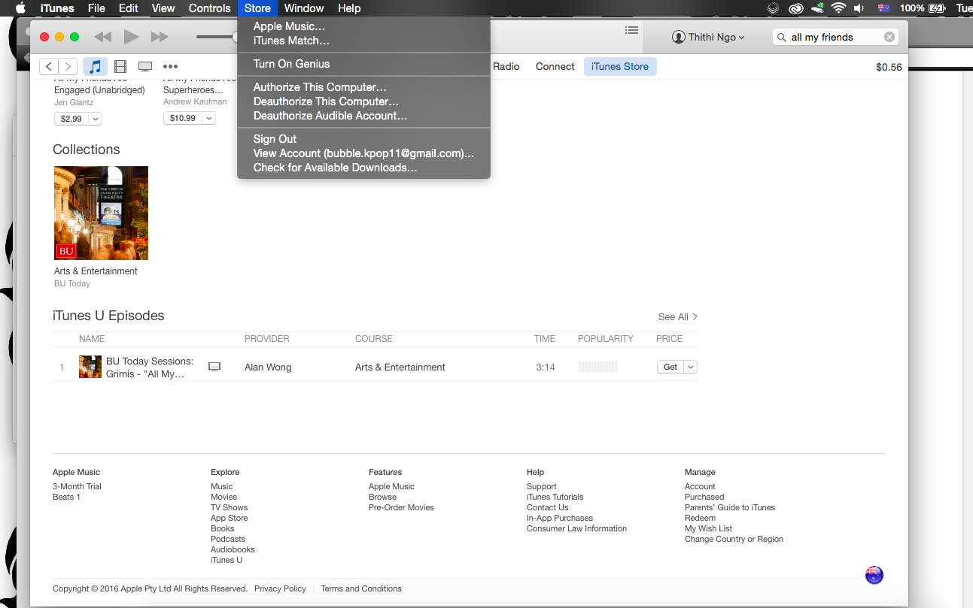Open the View menu

[163, 8]
